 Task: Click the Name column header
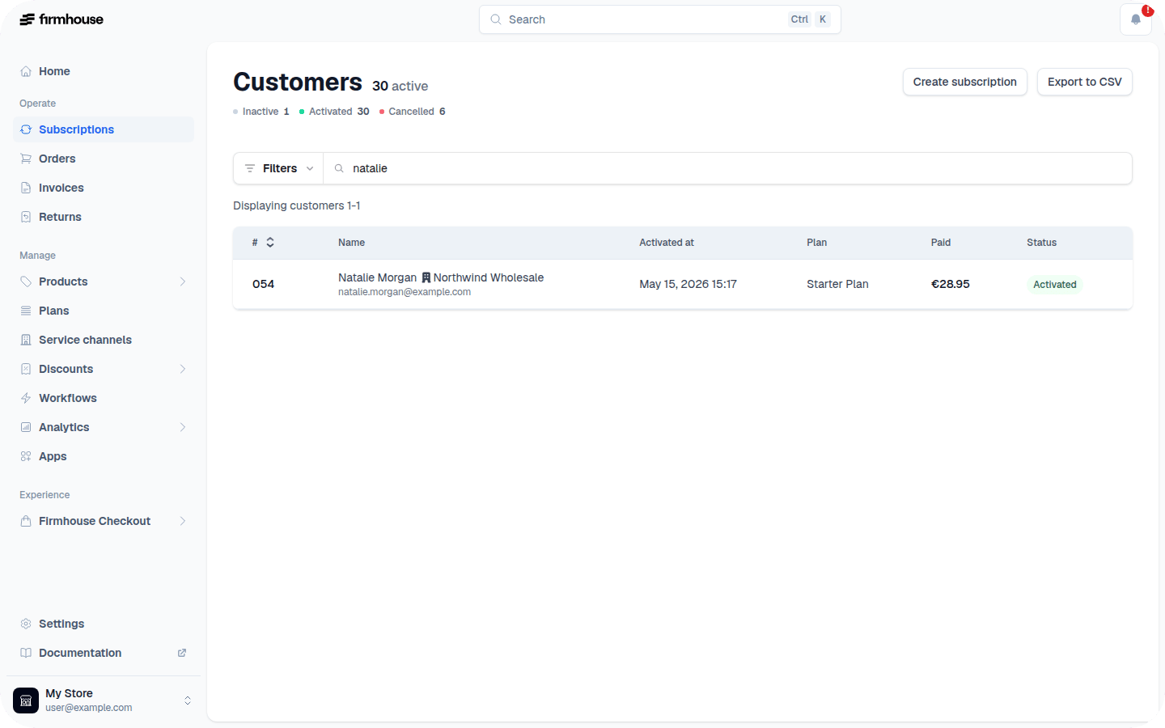point(351,243)
